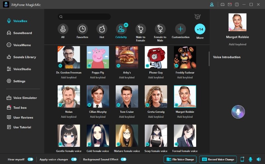Viewport: 265px width, 164px height.
Task: Select the Tom Cruise voice
Action: click(127, 96)
